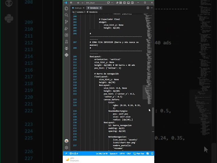Click line number 209 in gutter
The height and width of the screenshot is (163, 217).
click(x=75, y=57)
